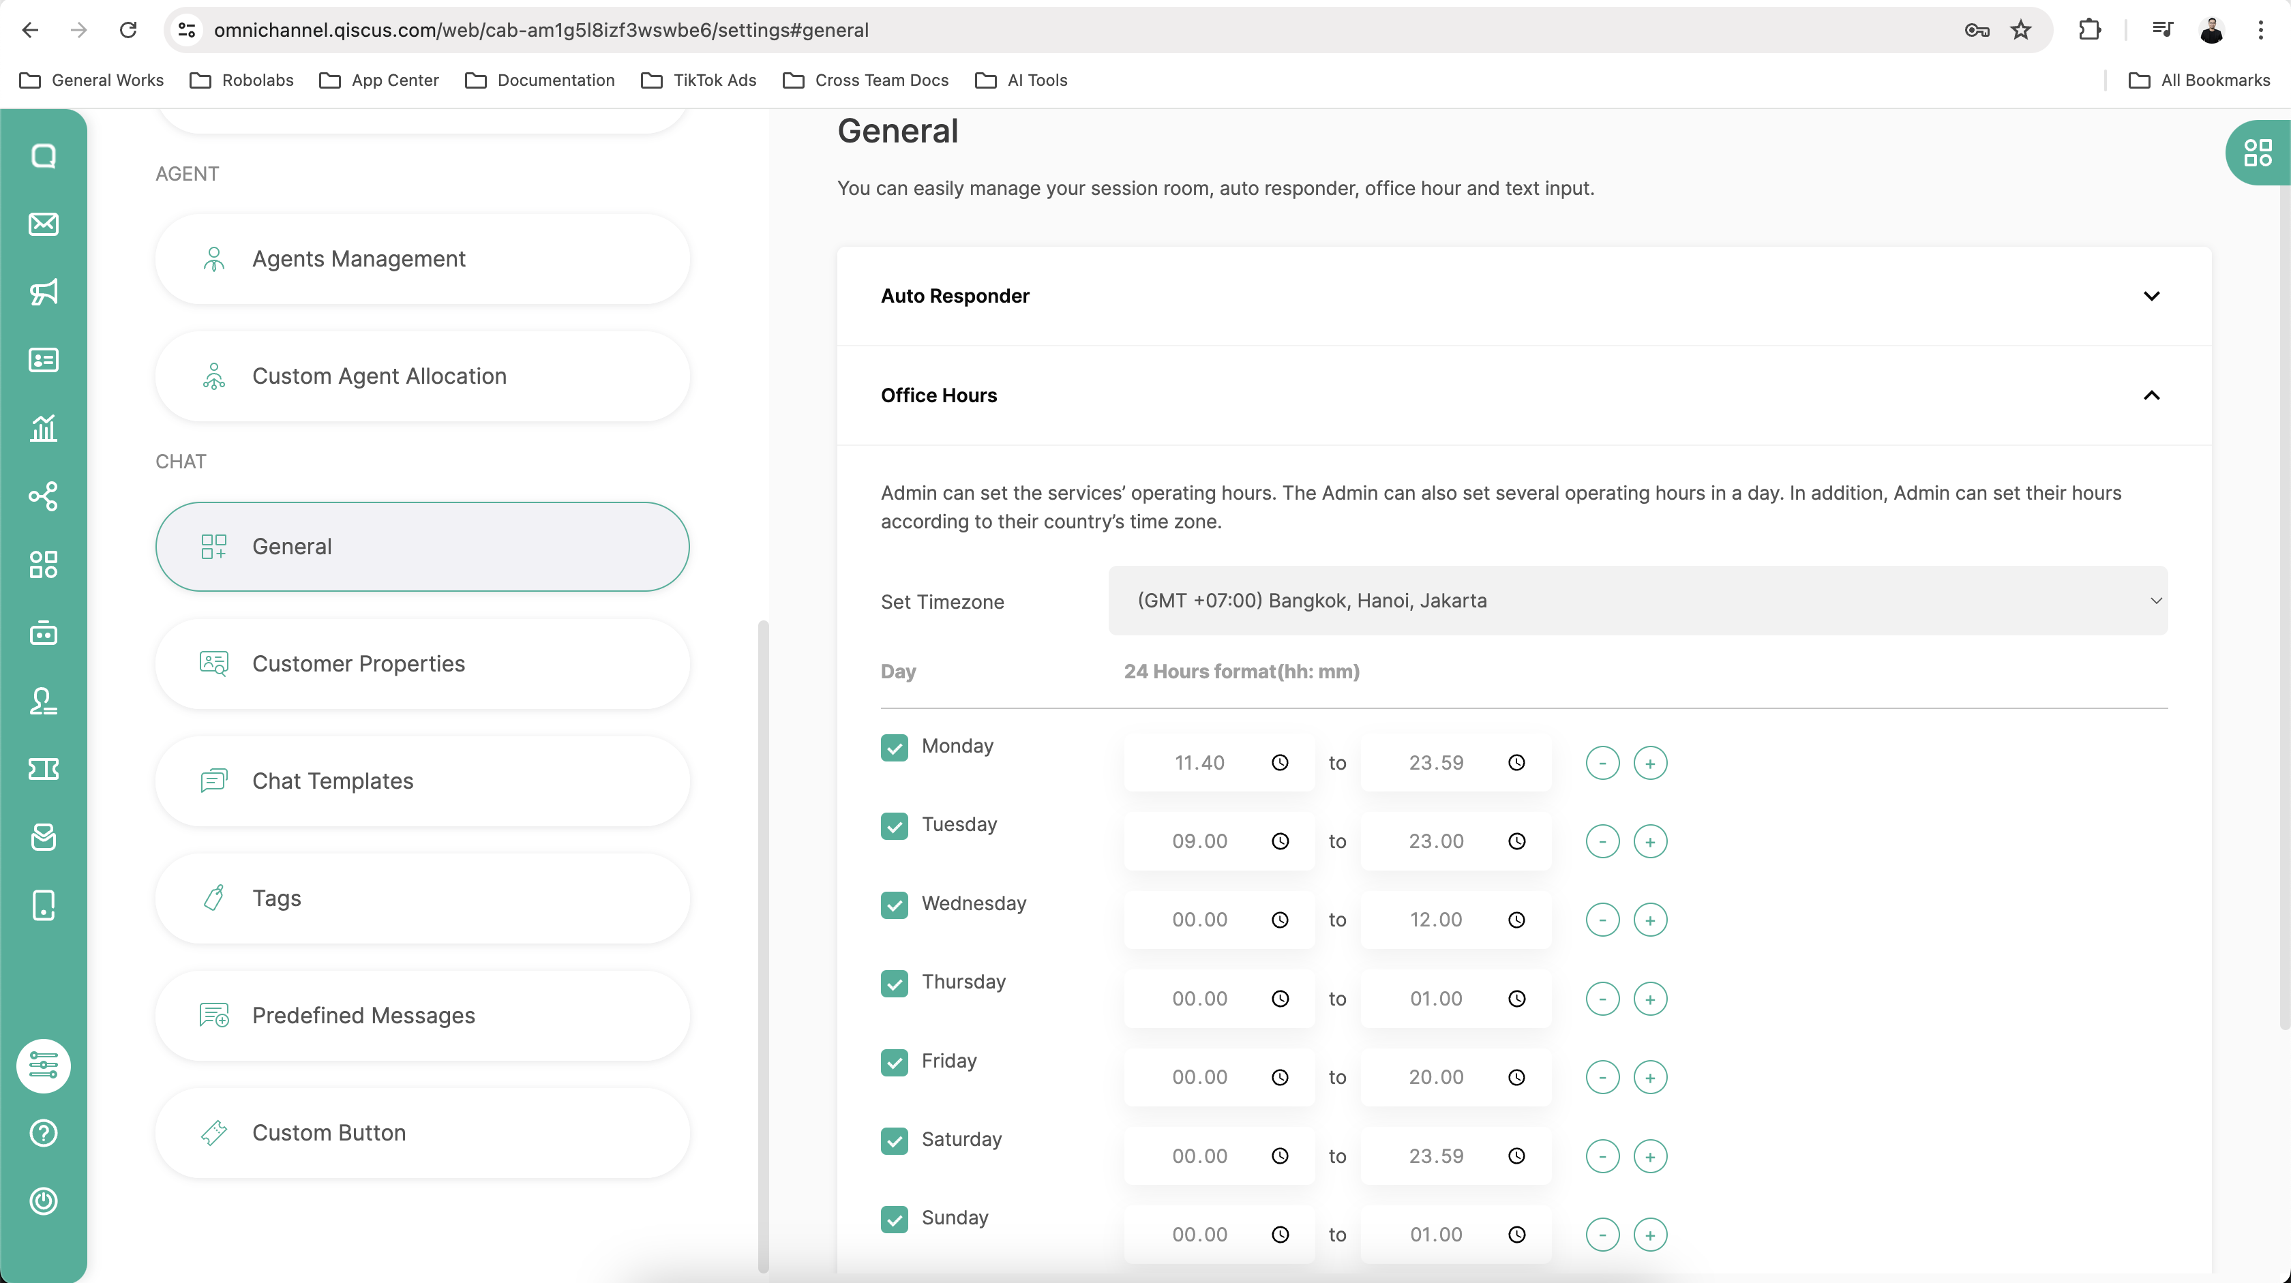This screenshot has width=2291, height=1283.
Task: Click the help question mark icon
Action: point(44,1133)
